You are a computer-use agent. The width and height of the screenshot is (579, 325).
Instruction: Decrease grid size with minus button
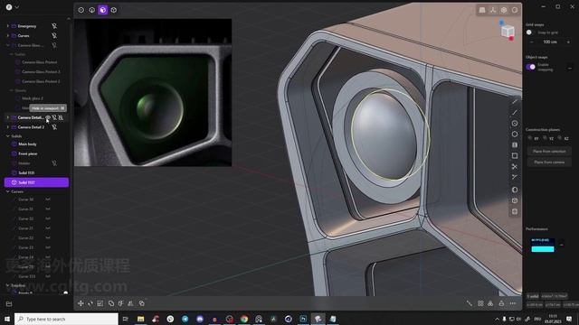pos(531,42)
